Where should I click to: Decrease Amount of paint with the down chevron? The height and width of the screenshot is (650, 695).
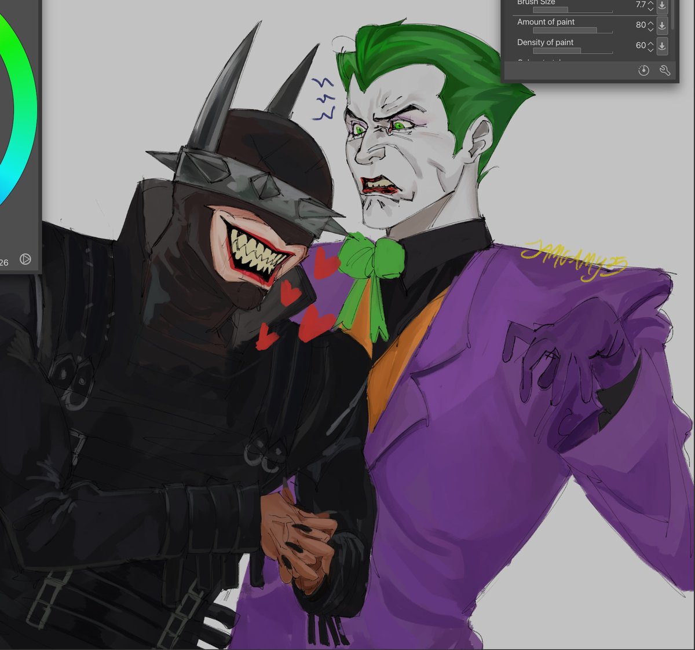coord(650,29)
